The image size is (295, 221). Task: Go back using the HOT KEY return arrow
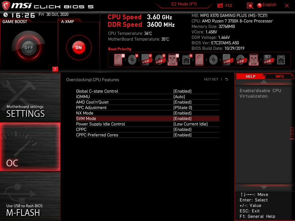[226, 79]
